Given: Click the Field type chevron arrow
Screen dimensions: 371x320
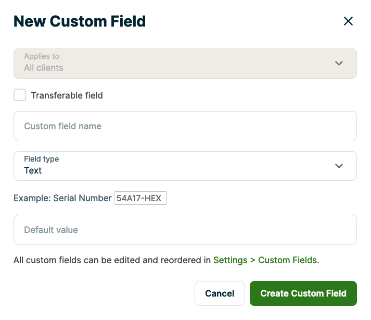Looking at the screenshot, I should 339,166.
